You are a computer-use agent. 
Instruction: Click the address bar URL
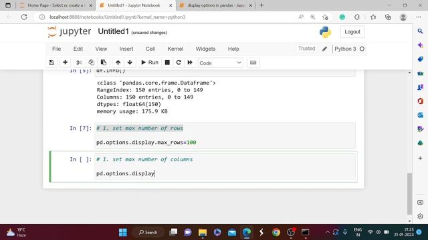click(x=118, y=17)
